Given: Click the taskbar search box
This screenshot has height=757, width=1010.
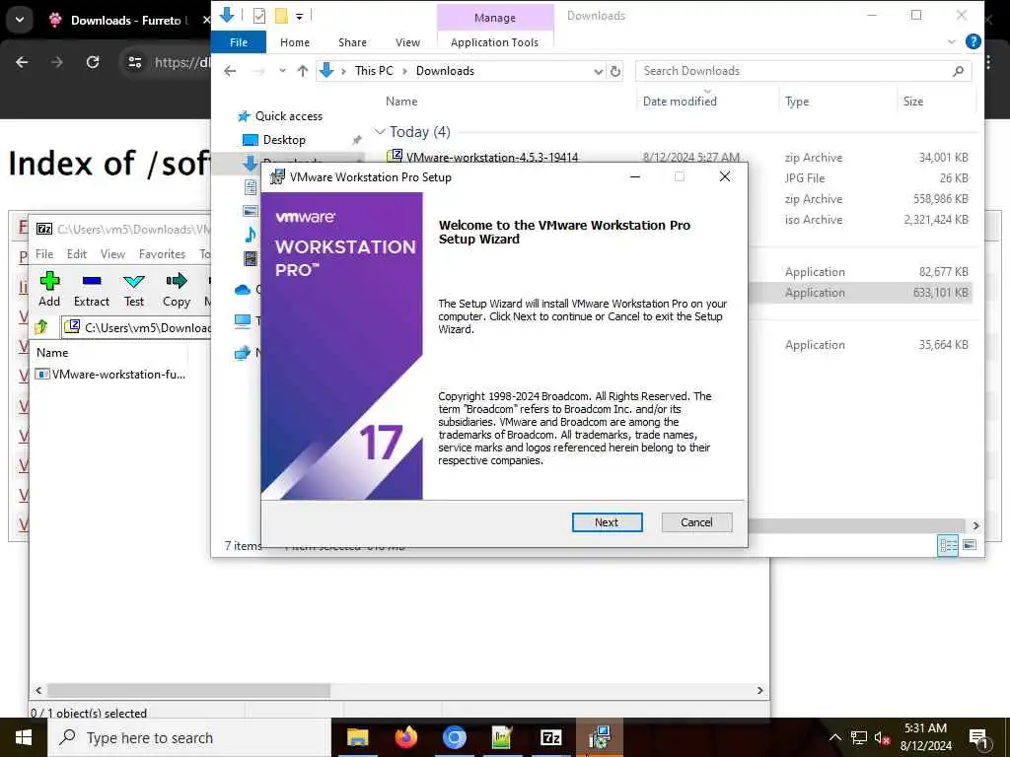Looking at the screenshot, I should coord(189,737).
